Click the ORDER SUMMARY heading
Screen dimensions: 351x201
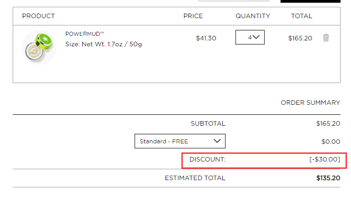tap(311, 103)
